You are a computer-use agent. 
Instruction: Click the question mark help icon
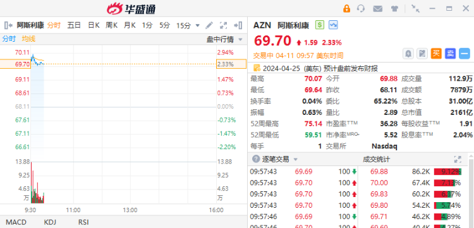click(x=256, y=159)
